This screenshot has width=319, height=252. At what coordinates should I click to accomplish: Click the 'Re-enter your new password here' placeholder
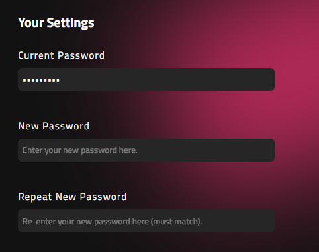(x=85, y=222)
